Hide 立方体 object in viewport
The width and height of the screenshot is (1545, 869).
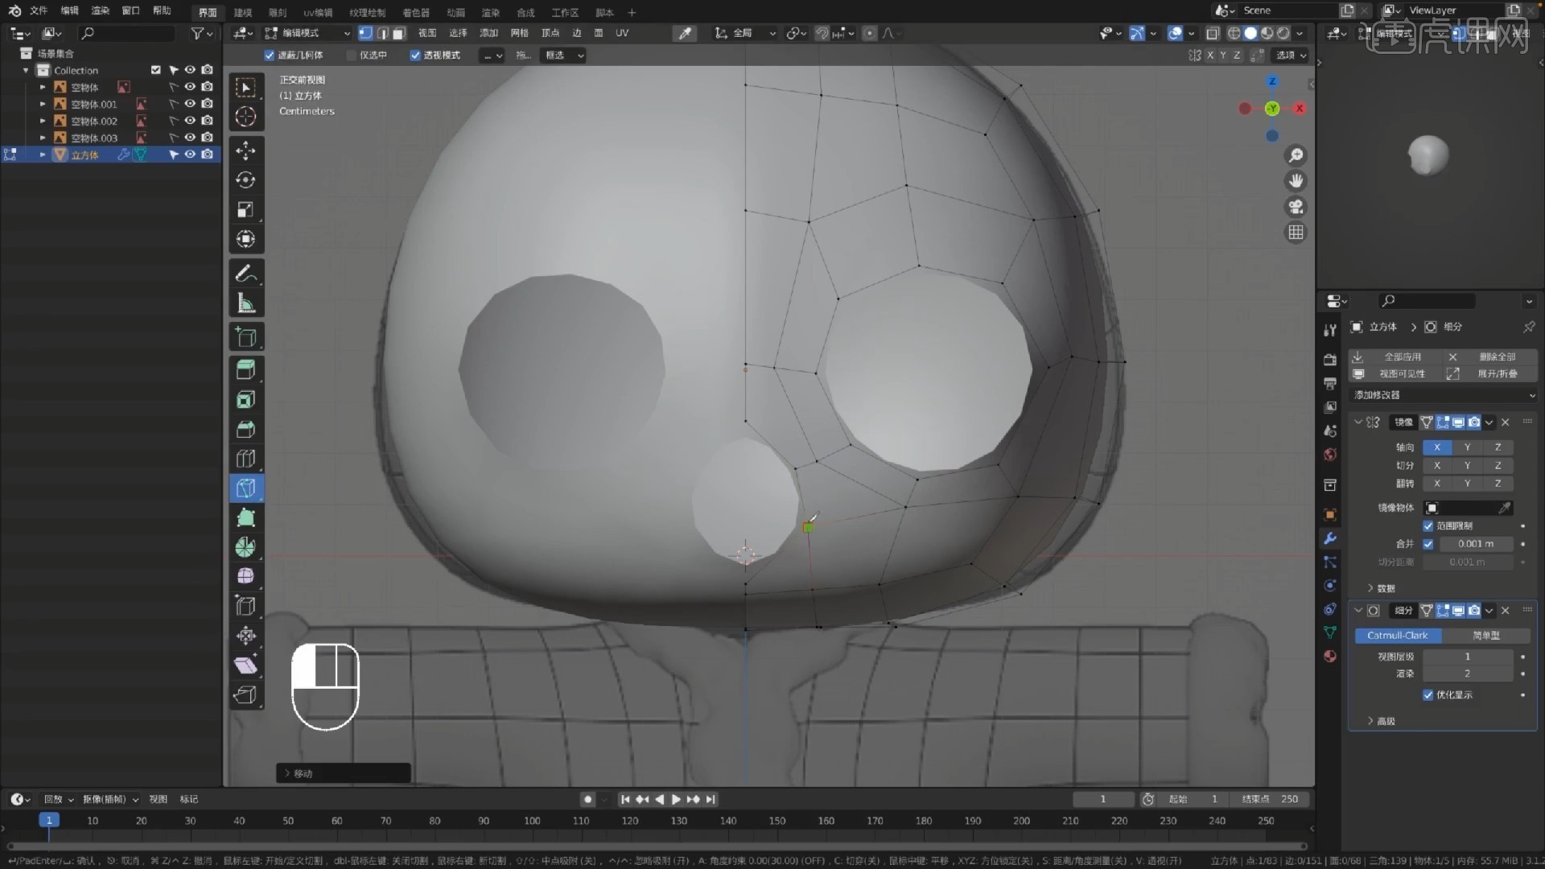[x=190, y=154]
